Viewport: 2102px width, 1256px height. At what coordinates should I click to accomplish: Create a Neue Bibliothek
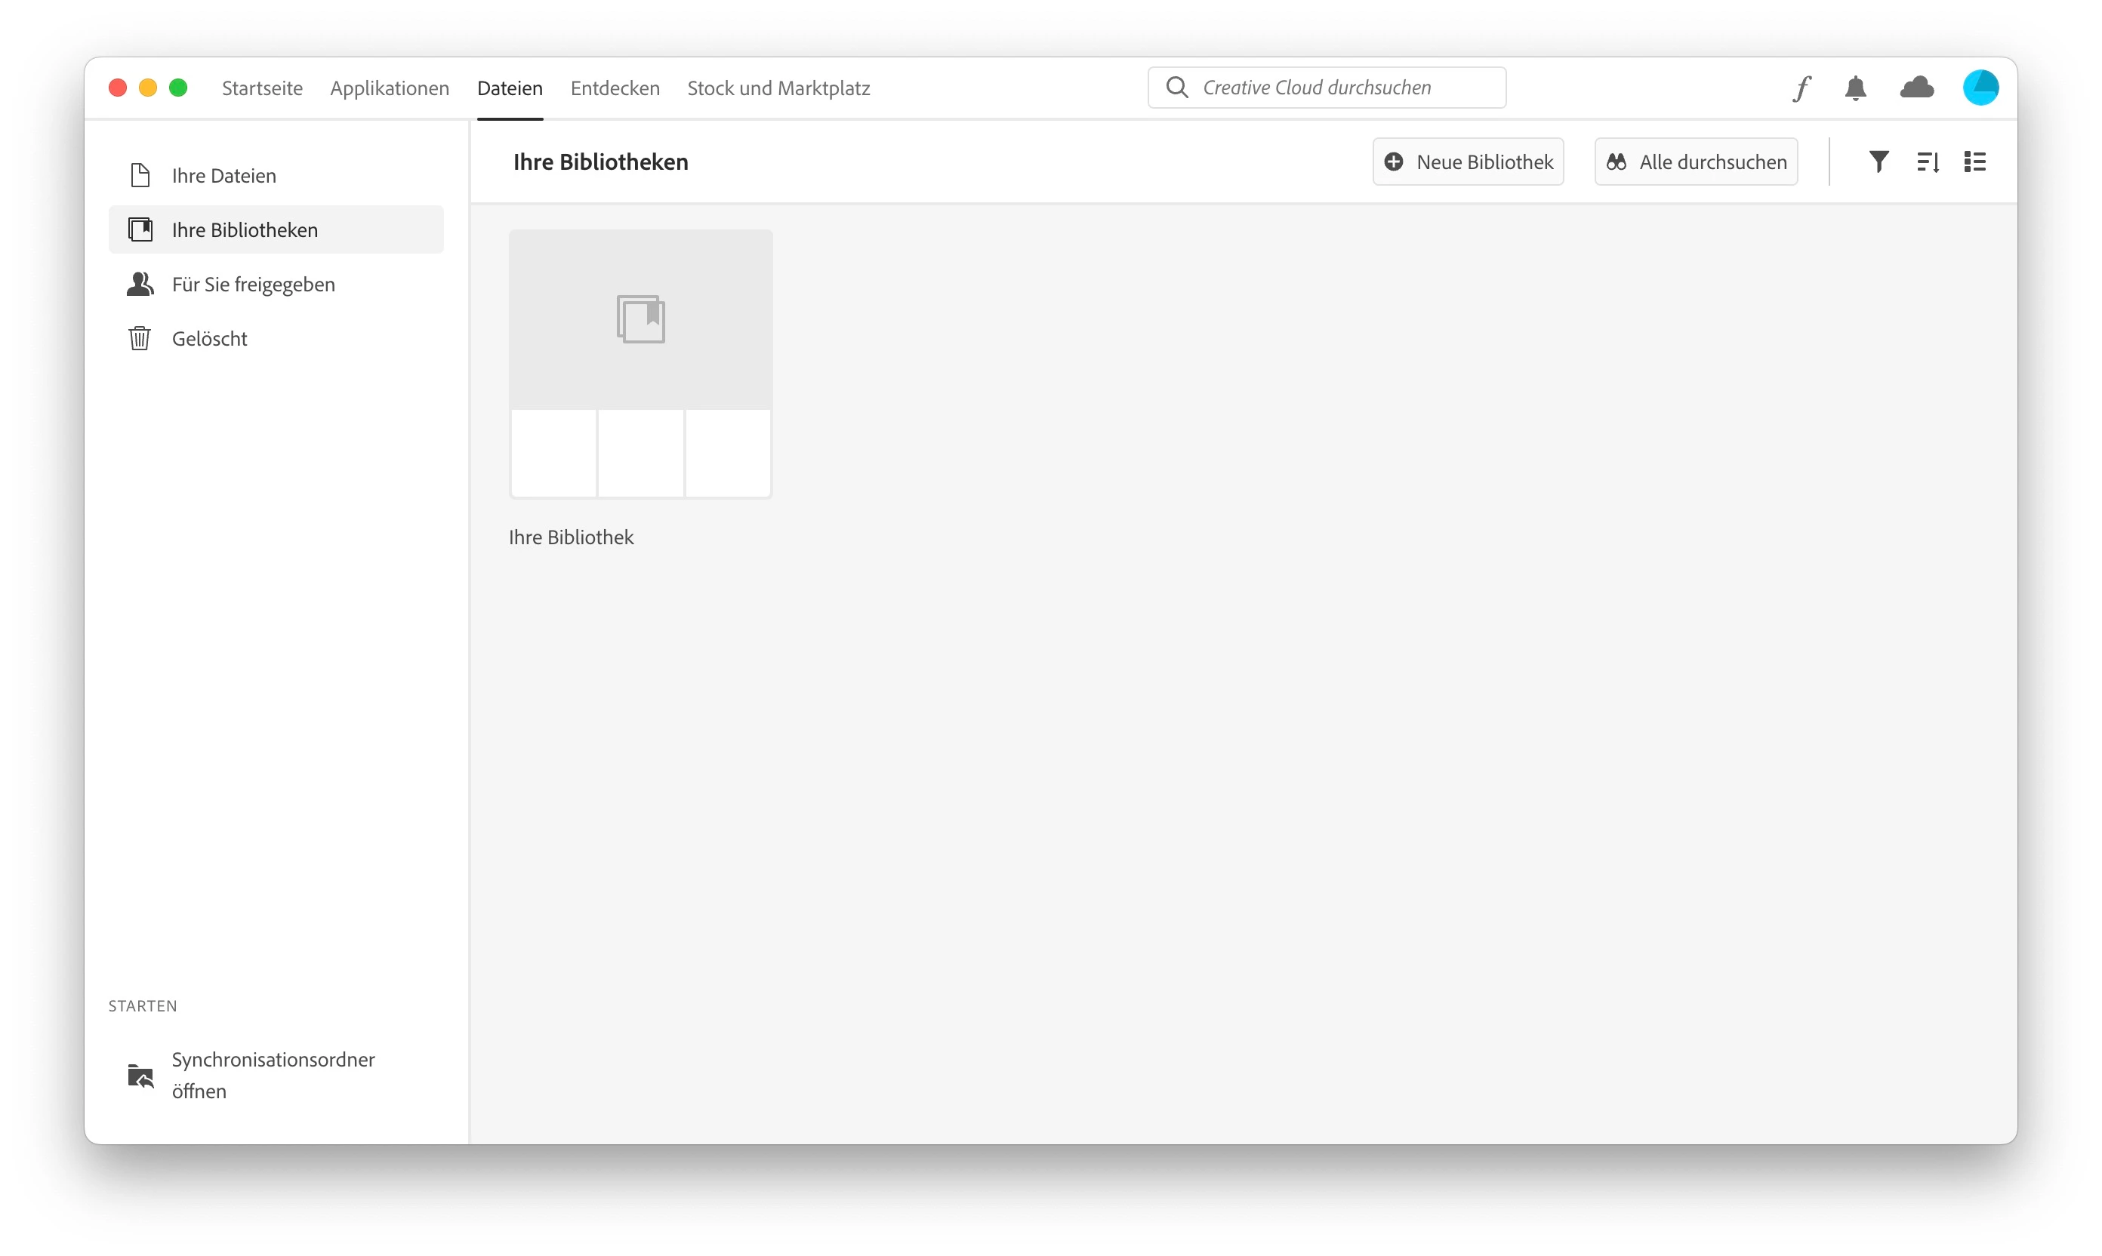pos(1468,162)
